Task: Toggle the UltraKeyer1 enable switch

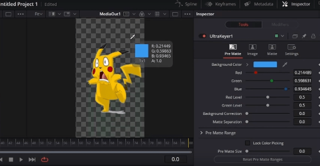Action: 202,36
